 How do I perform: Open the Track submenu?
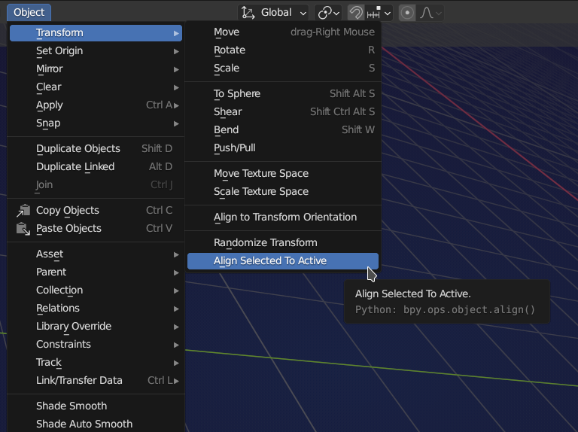[x=96, y=362]
